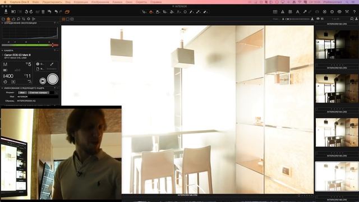359x202 pixels.
Task: Rotate the image counterclockwise
Action: point(26,12)
